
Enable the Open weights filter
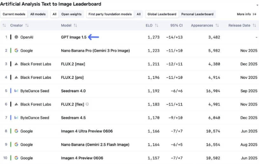pyautogui.click(x=72, y=14)
